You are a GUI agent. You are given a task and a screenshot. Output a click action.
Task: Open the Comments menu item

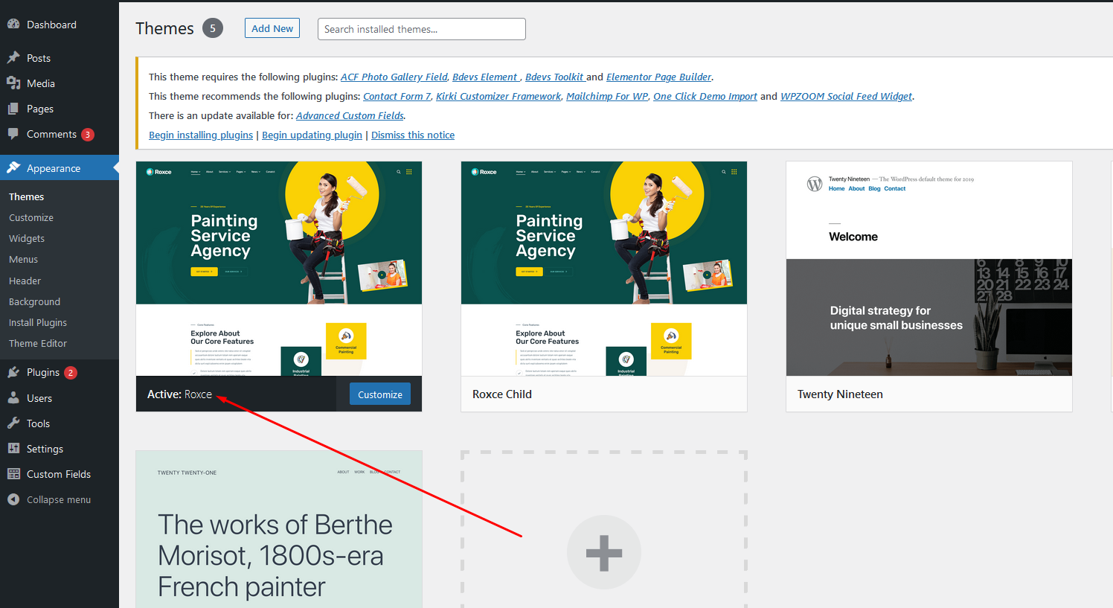(60, 134)
